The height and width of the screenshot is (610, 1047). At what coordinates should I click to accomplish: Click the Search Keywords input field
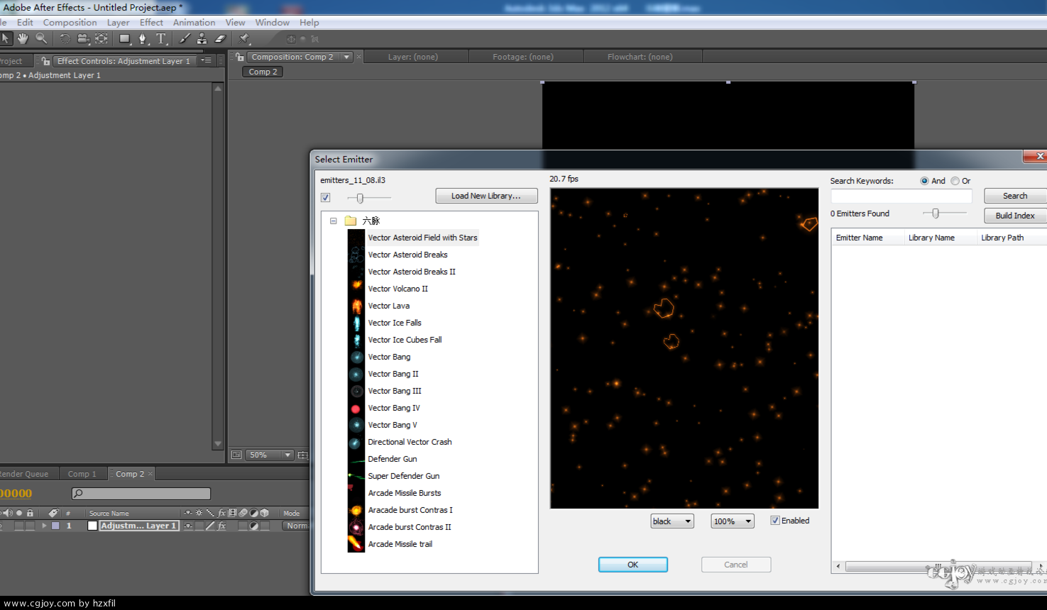(901, 196)
